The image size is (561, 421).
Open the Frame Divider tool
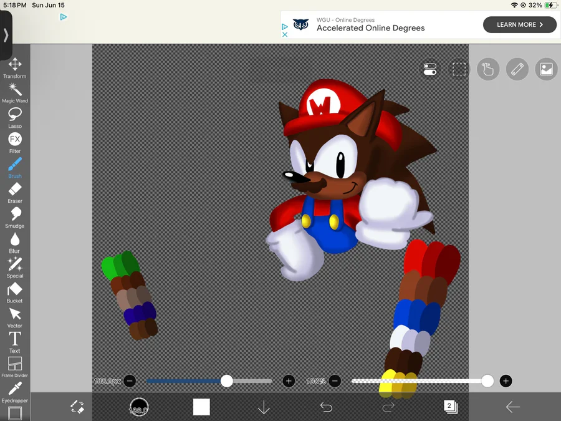[x=15, y=367]
